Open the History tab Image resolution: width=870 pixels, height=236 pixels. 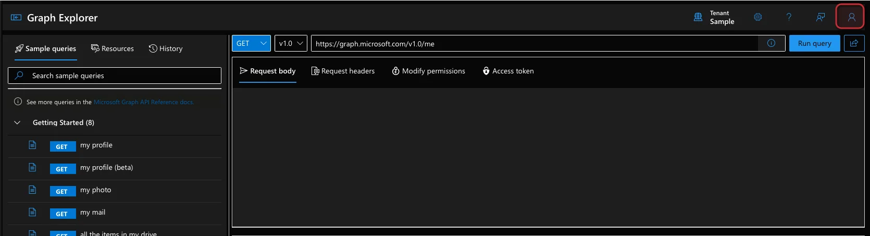(166, 48)
